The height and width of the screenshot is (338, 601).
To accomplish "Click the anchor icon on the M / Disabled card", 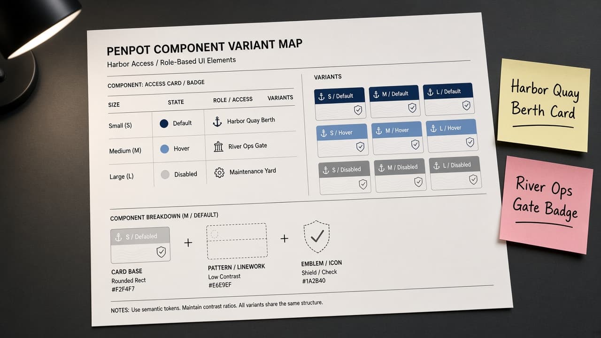I will pos(382,168).
